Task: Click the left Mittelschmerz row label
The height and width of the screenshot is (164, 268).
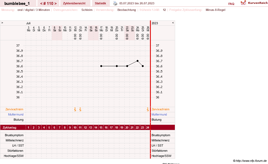Action: coord(15,141)
